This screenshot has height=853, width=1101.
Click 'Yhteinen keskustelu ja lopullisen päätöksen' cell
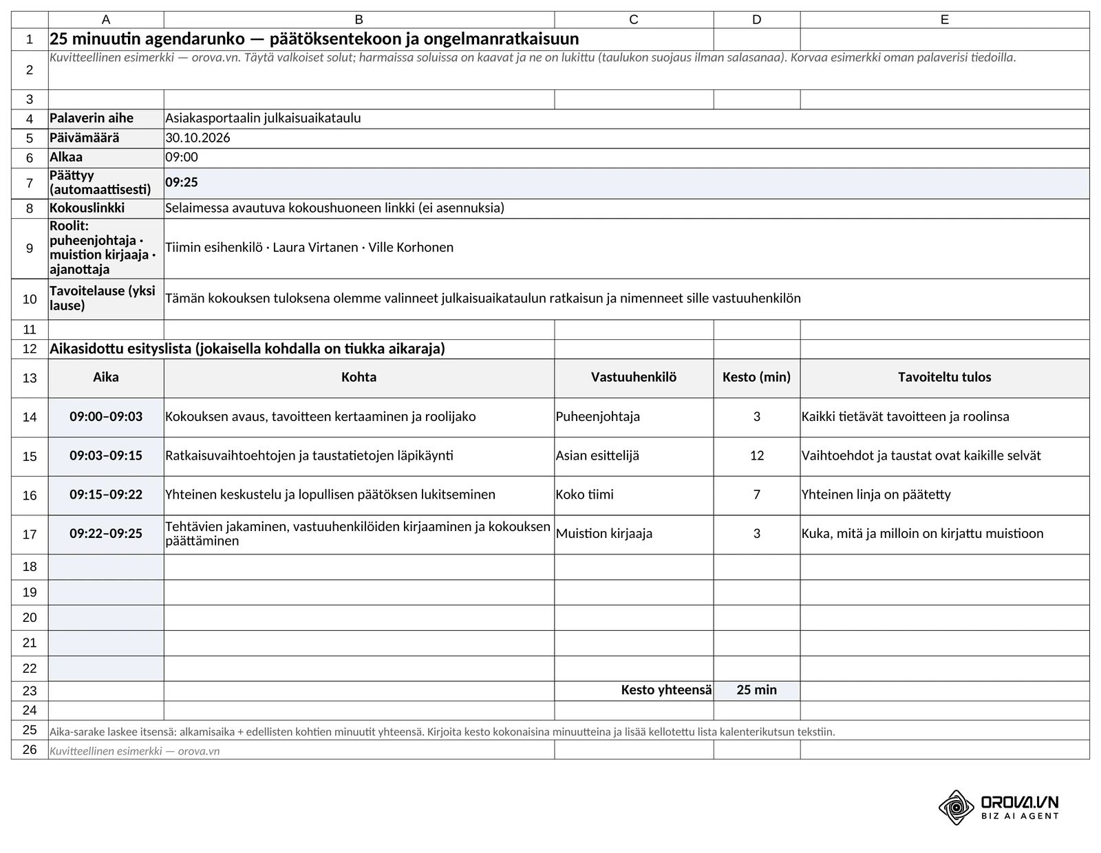(x=359, y=495)
